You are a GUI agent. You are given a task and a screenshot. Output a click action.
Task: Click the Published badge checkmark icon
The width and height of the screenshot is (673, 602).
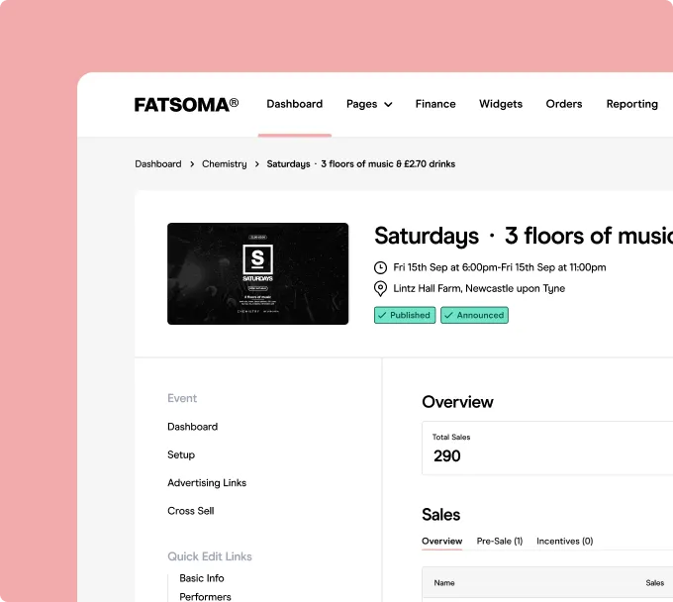click(382, 315)
